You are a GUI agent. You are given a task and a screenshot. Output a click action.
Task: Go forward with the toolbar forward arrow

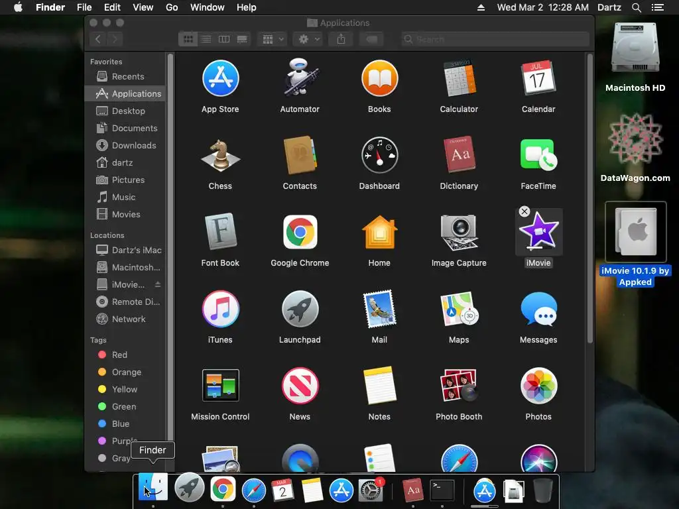click(115, 39)
